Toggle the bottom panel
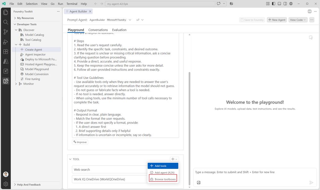The image size is (320, 190). [x=279, y=4]
